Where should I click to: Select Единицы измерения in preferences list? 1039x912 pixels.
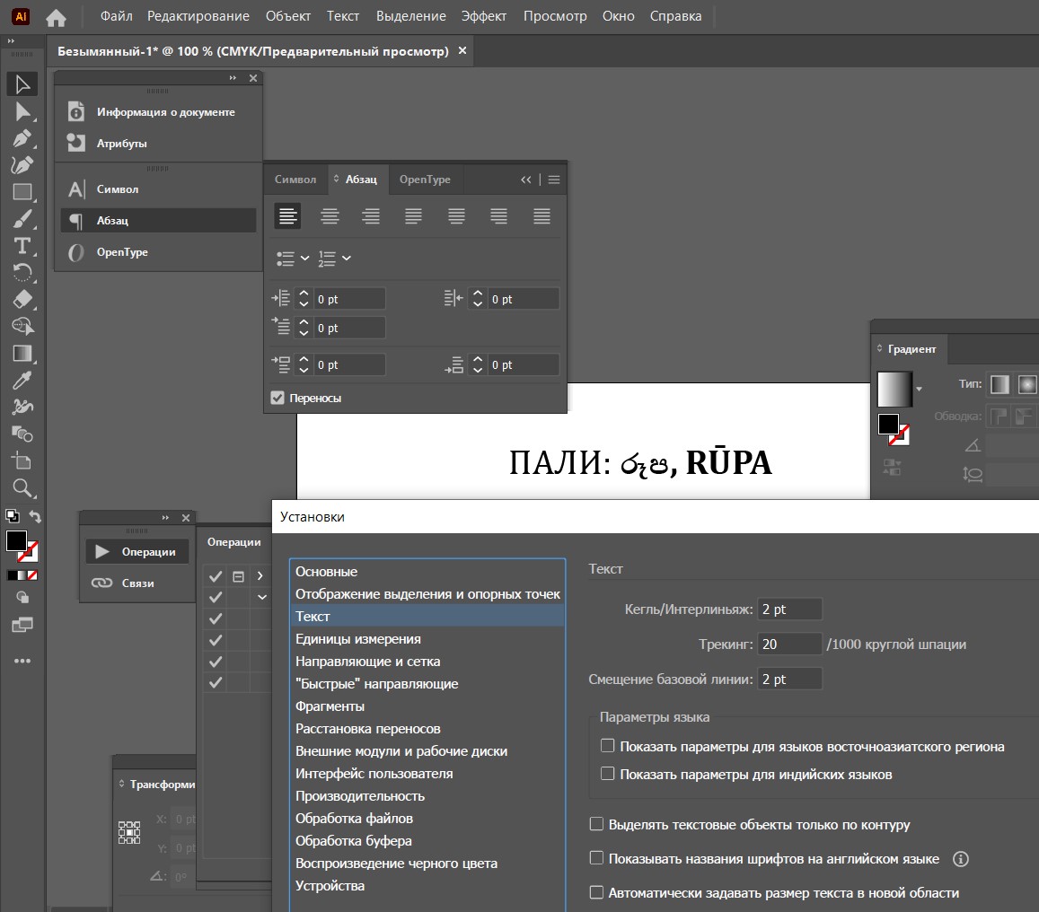[x=357, y=639]
